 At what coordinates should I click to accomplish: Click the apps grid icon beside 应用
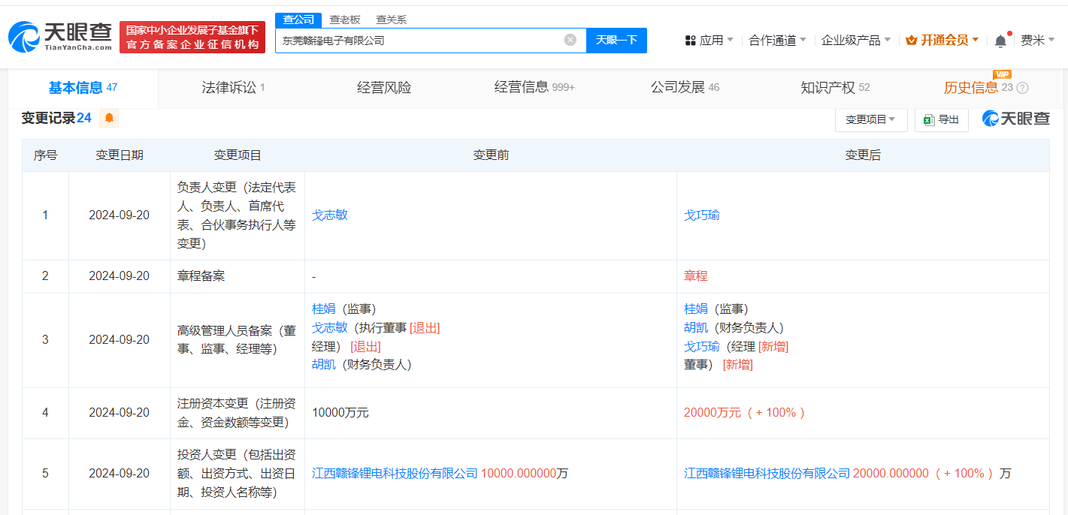[x=690, y=41]
